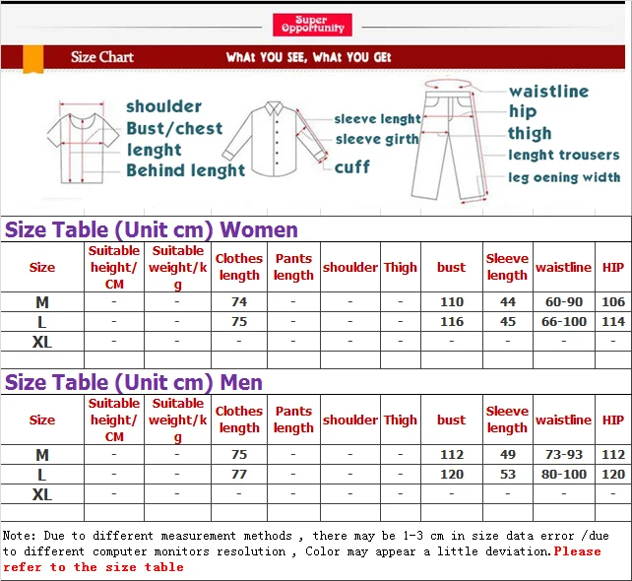Click the 'leg oening width' diagram label
Screen dimensions: 632x581
(x=564, y=177)
